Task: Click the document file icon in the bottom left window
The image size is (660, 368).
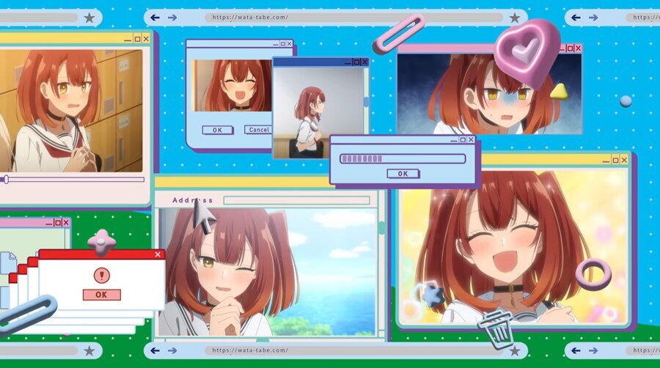Action: (8, 263)
